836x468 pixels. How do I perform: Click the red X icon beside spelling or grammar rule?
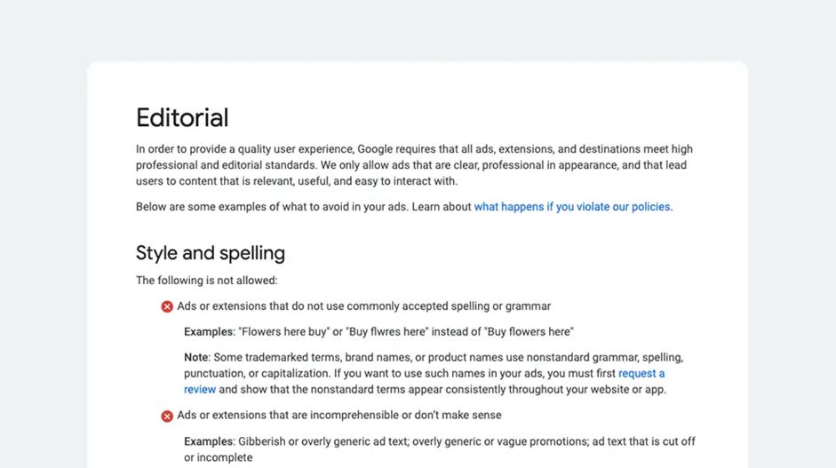click(167, 306)
